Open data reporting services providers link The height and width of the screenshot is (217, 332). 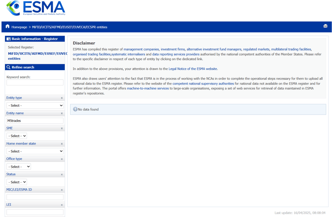[x=176, y=54]
